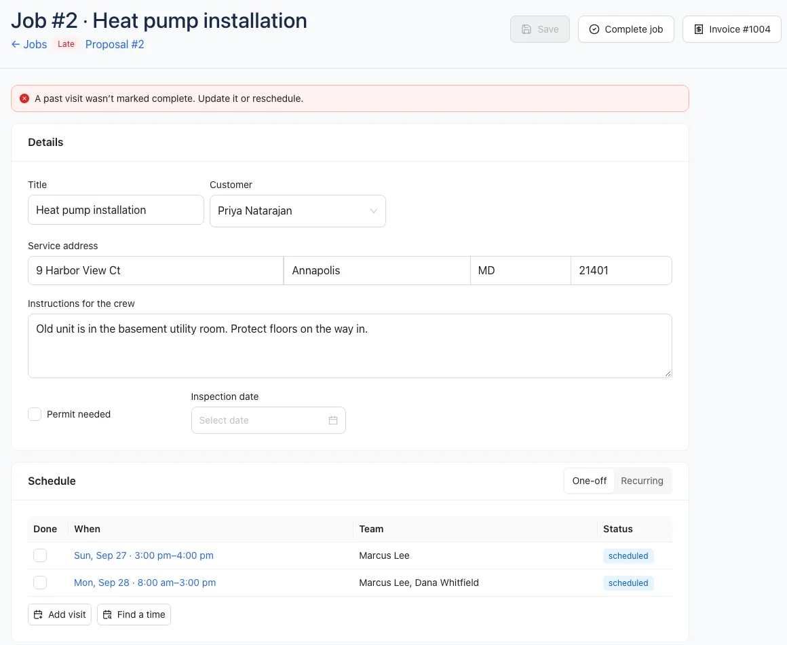Click the floppy disk Save icon
Screen dimensions: 787x645
click(526, 29)
